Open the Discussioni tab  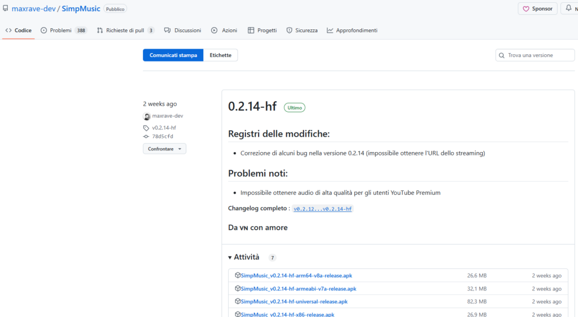(183, 31)
